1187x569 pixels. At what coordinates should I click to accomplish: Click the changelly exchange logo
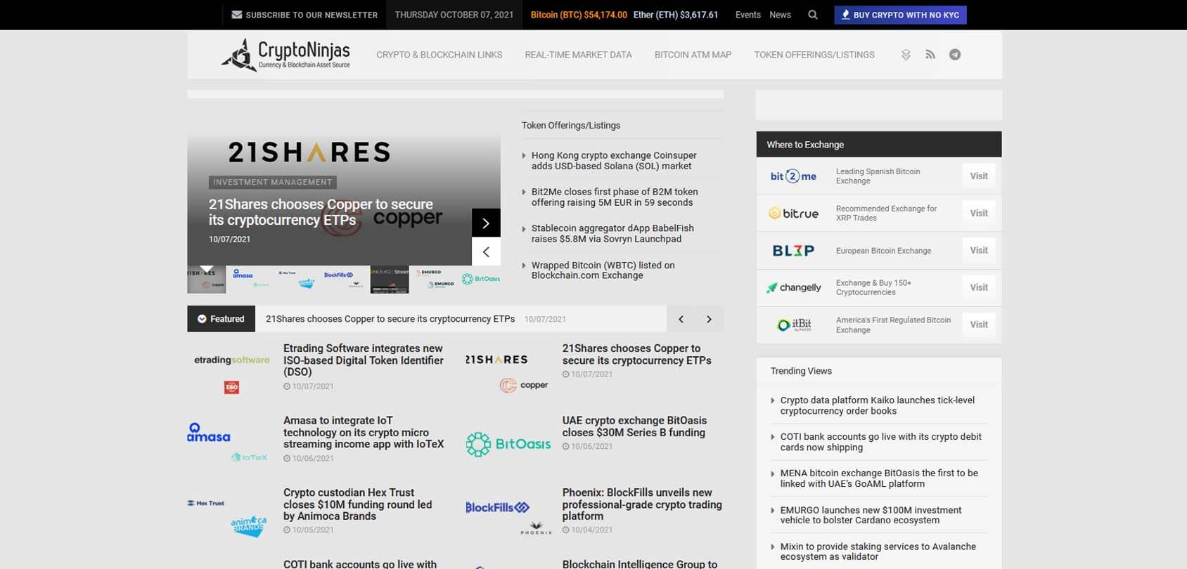(x=793, y=287)
